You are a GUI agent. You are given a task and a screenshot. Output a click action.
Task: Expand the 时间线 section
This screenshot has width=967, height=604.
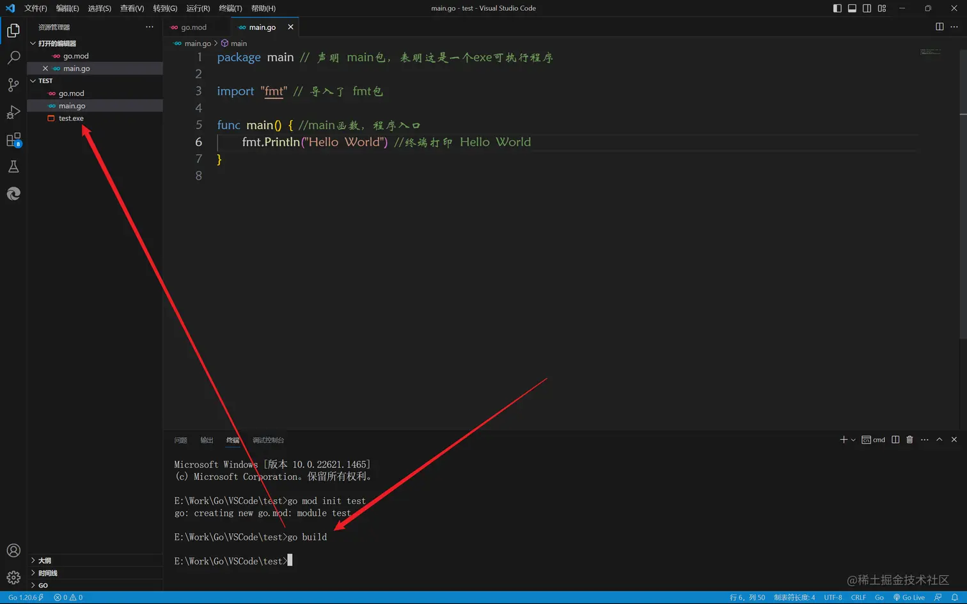point(95,573)
